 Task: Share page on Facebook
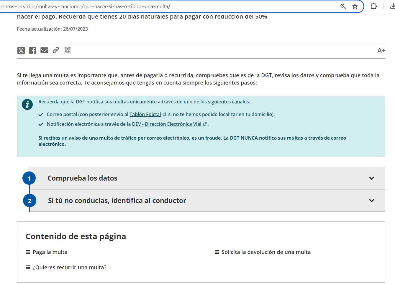click(x=32, y=50)
